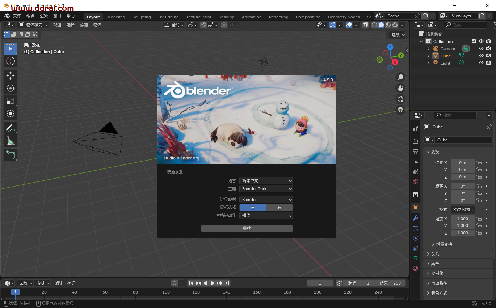Switch to the Sculpting workspace tab
This screenshot has height=308, width=496.
pos(142,17)
